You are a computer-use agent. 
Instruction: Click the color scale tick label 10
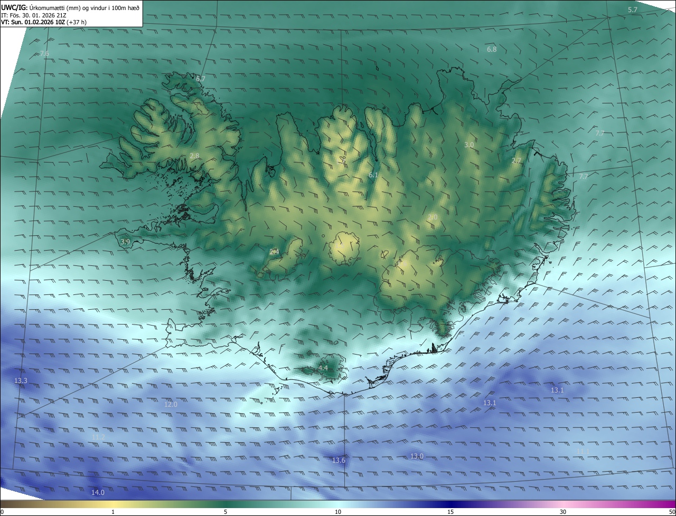click(338, 512)
